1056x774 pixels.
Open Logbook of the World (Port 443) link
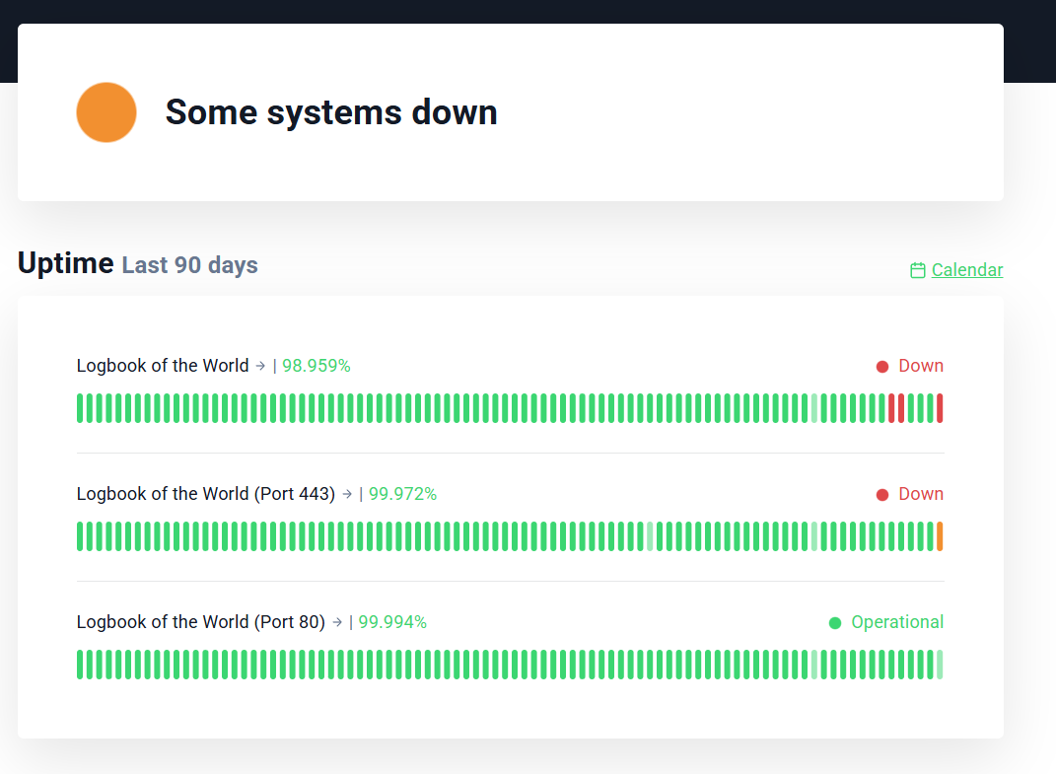[x=205, y=494]
